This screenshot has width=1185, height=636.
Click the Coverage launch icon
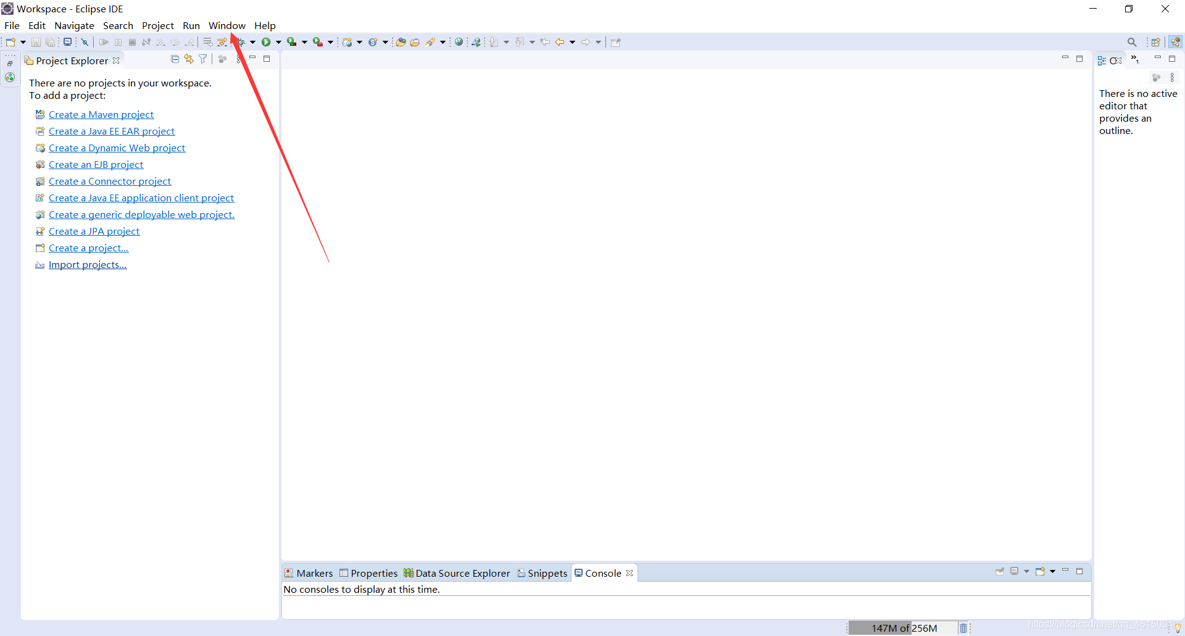click(291, 42)
